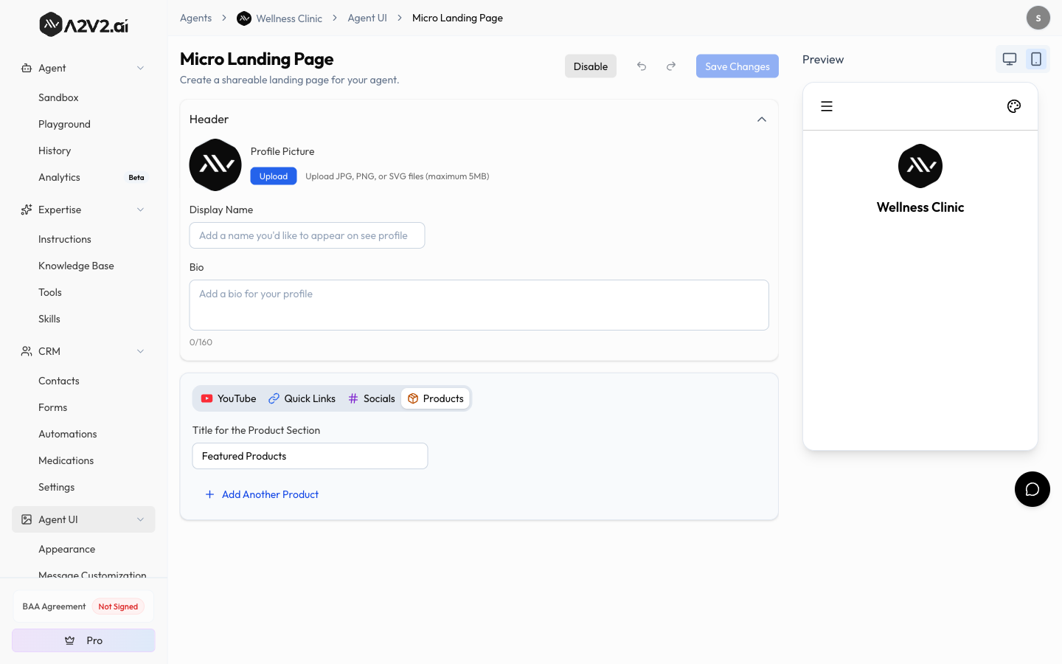Open Tools in sidebar

coord(50,292)
